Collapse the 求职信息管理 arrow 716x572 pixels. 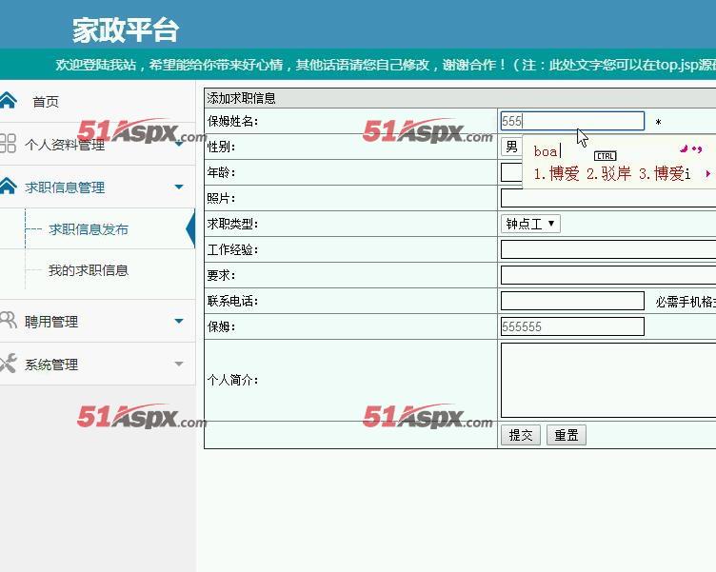[179, 187]
